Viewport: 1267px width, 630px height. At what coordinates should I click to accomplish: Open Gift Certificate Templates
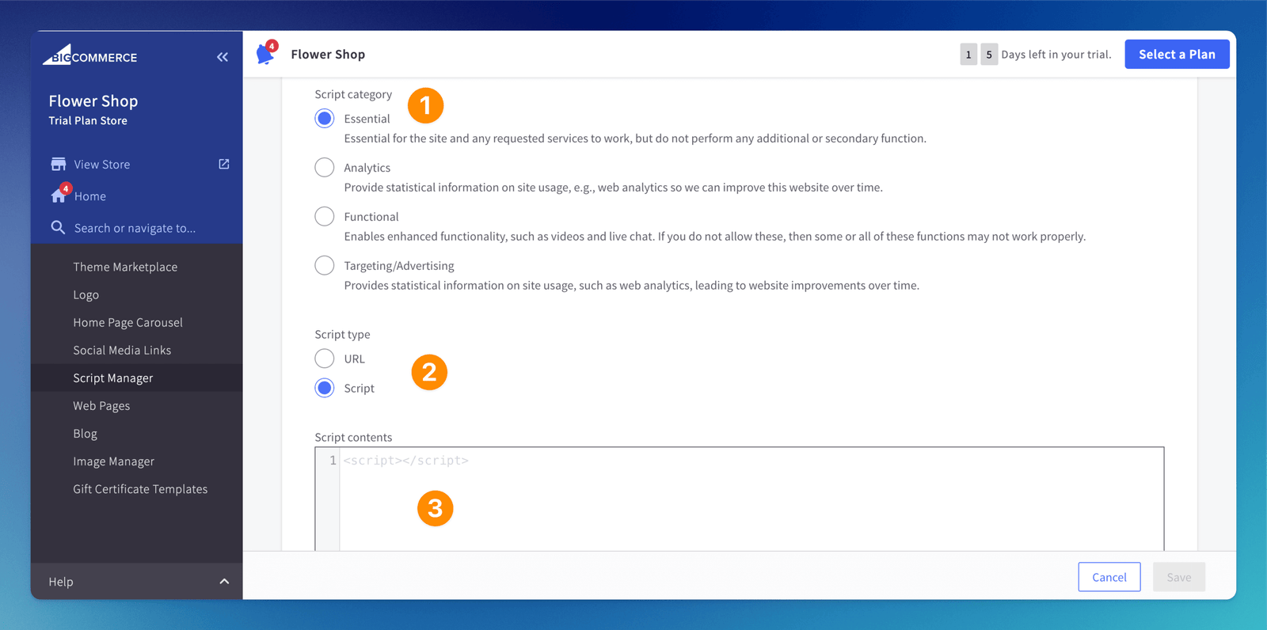(x=140, y=489)
